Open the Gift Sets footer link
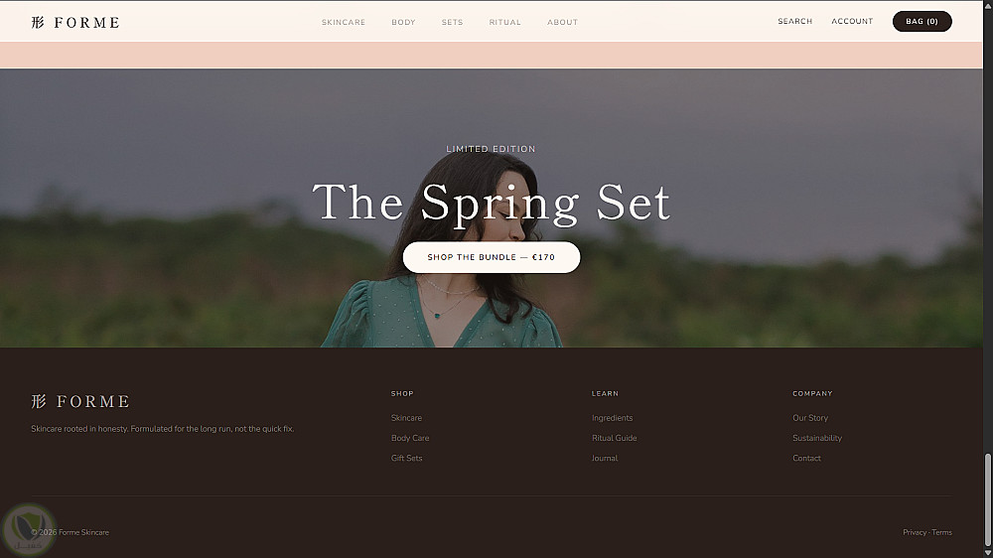 click(406, 458)
